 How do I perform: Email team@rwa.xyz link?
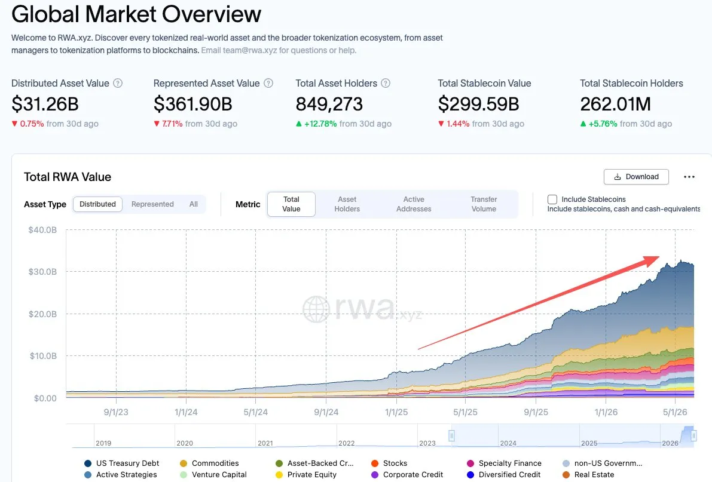pyautogui.click(x=279, y=50)
